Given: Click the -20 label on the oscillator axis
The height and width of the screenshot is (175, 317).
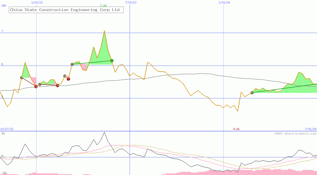Looking at the screenshot, I should 4,173.
